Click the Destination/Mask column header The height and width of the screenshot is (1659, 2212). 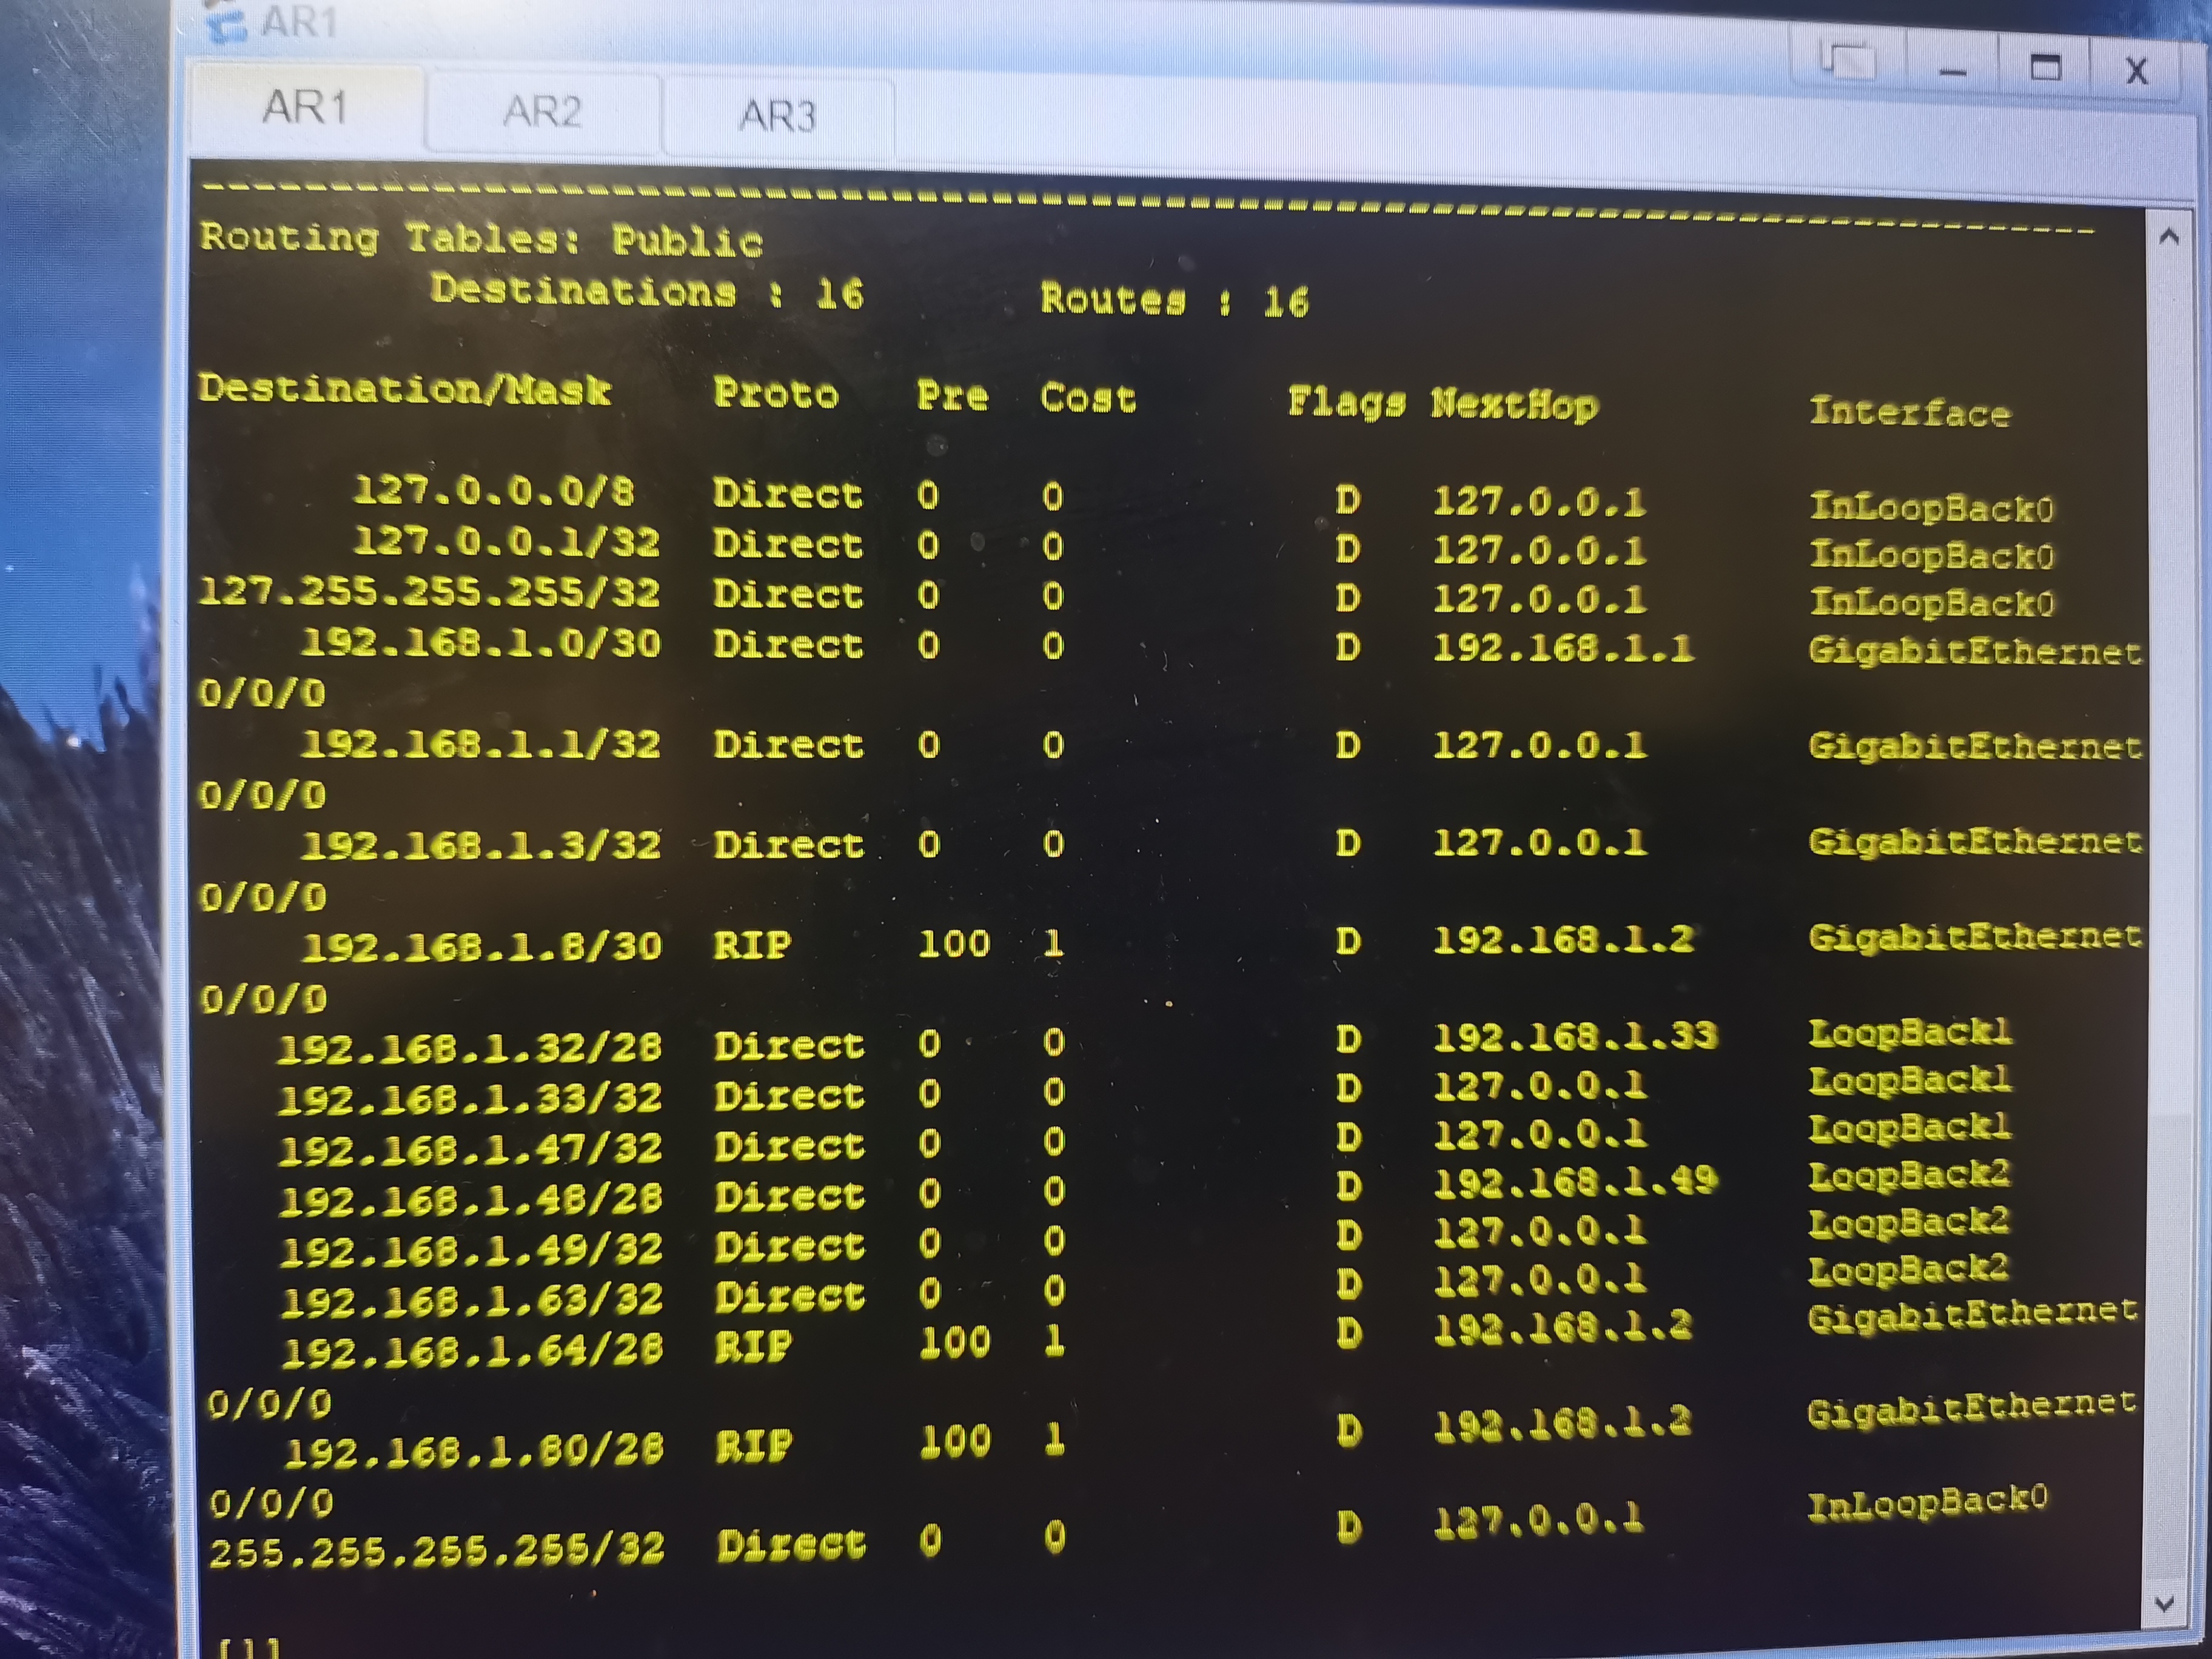tap(405, 388)
